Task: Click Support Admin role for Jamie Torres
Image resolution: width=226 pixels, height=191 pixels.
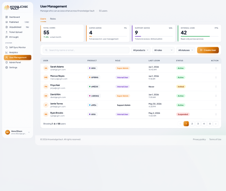Action: click(124, 105)
